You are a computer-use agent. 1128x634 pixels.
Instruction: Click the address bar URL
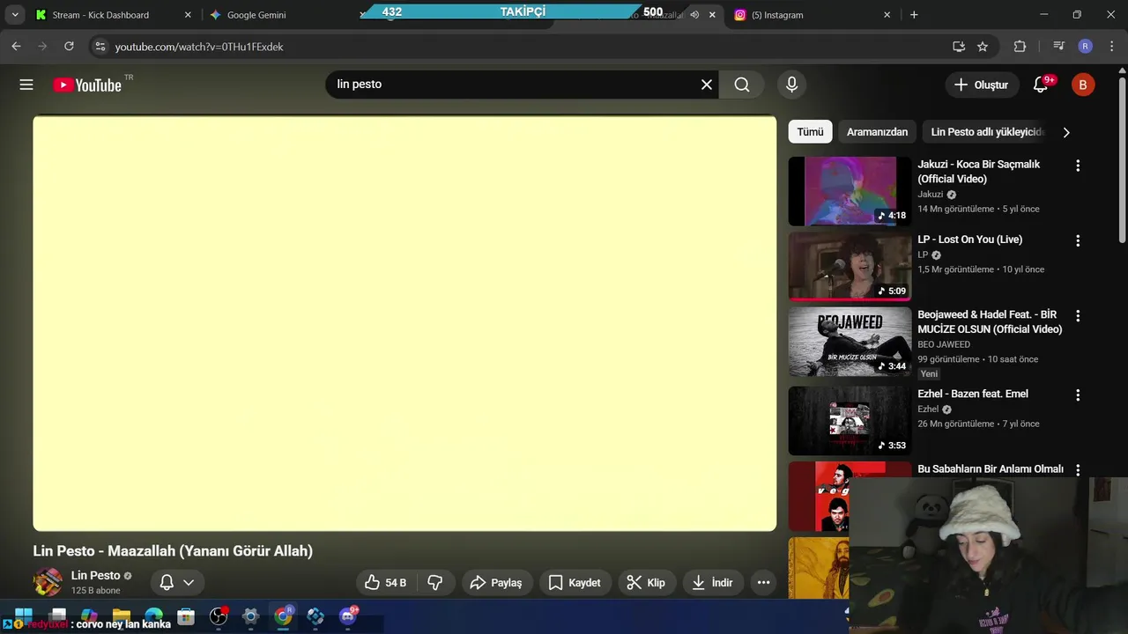coord(199,47)
